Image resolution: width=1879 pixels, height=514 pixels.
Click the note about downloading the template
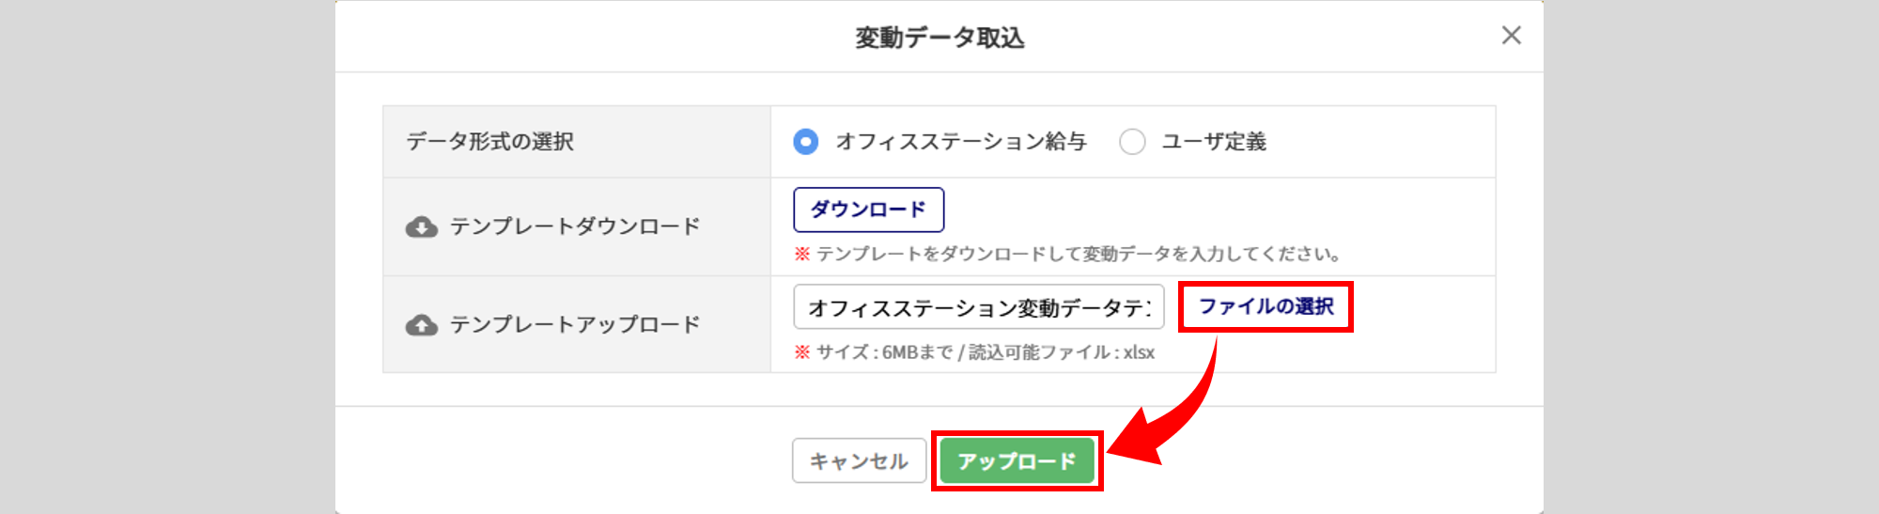point(1067,254)
